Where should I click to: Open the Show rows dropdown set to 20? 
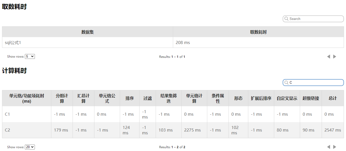pos(30,147)
